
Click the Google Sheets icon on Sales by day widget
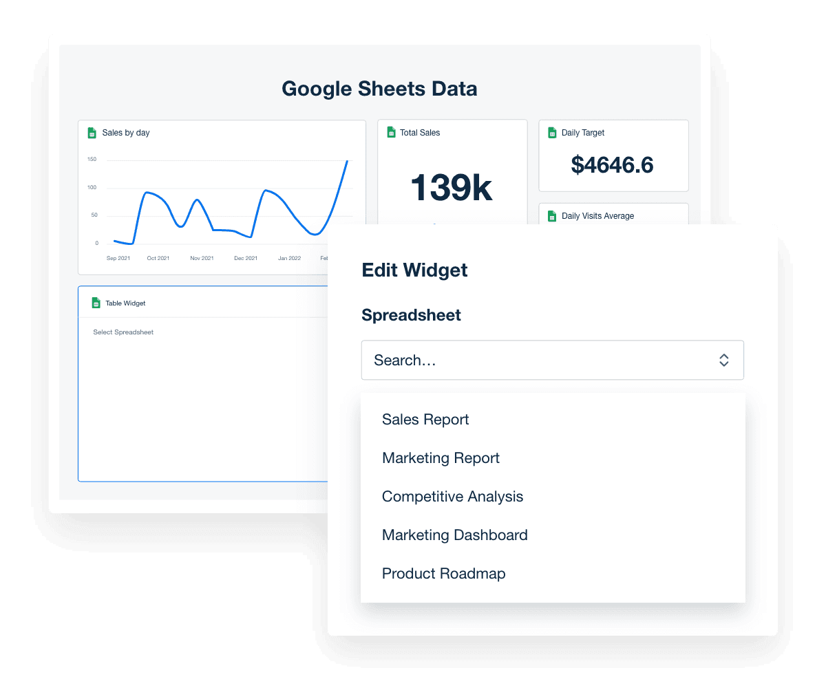pyautogui.click(x=92, y=133)
